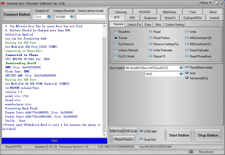
Task: Open the Comport inf COM4 dropdown arrow
Action: coord(49,17)
